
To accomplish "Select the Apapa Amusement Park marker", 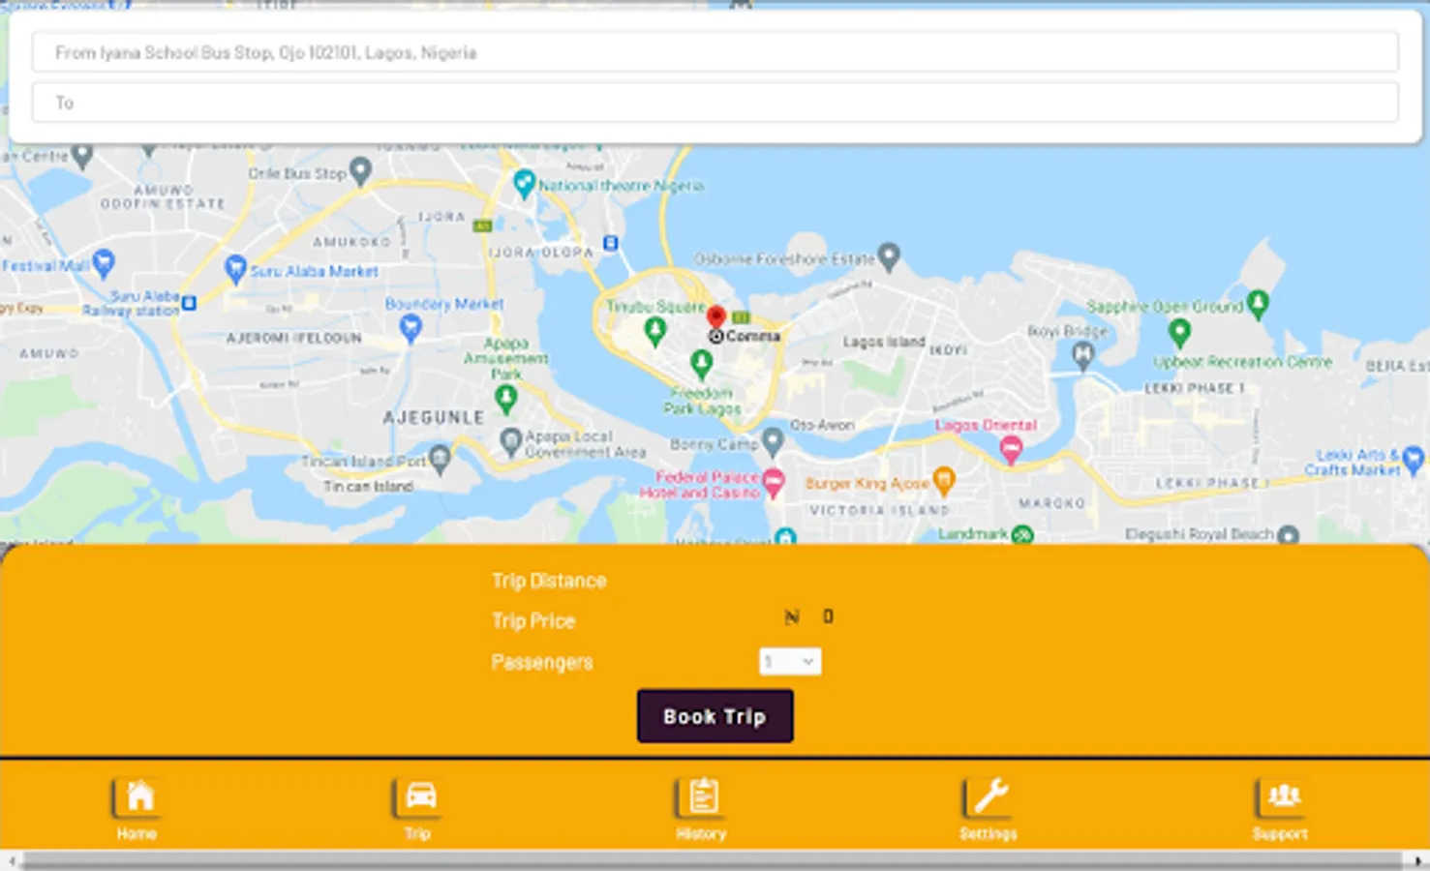I will (x=505, y=398).
